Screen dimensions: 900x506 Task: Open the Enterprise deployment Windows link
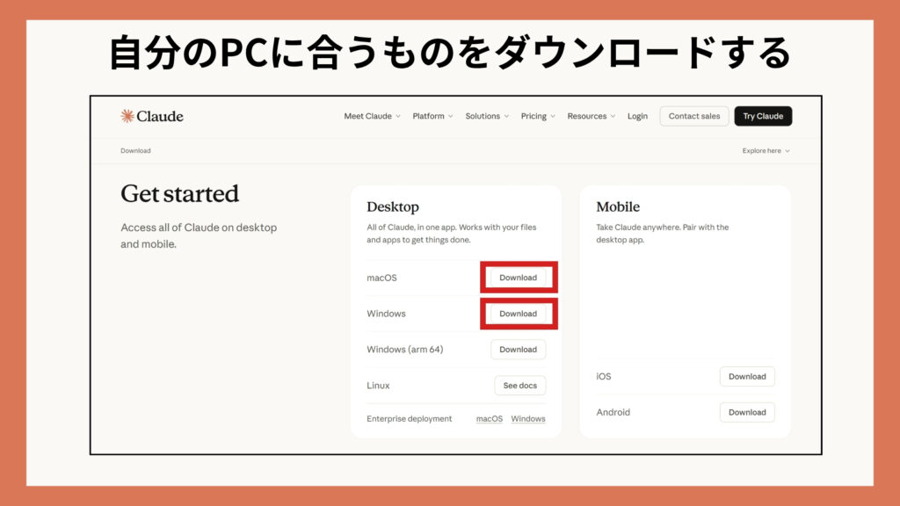click(528, 419)
